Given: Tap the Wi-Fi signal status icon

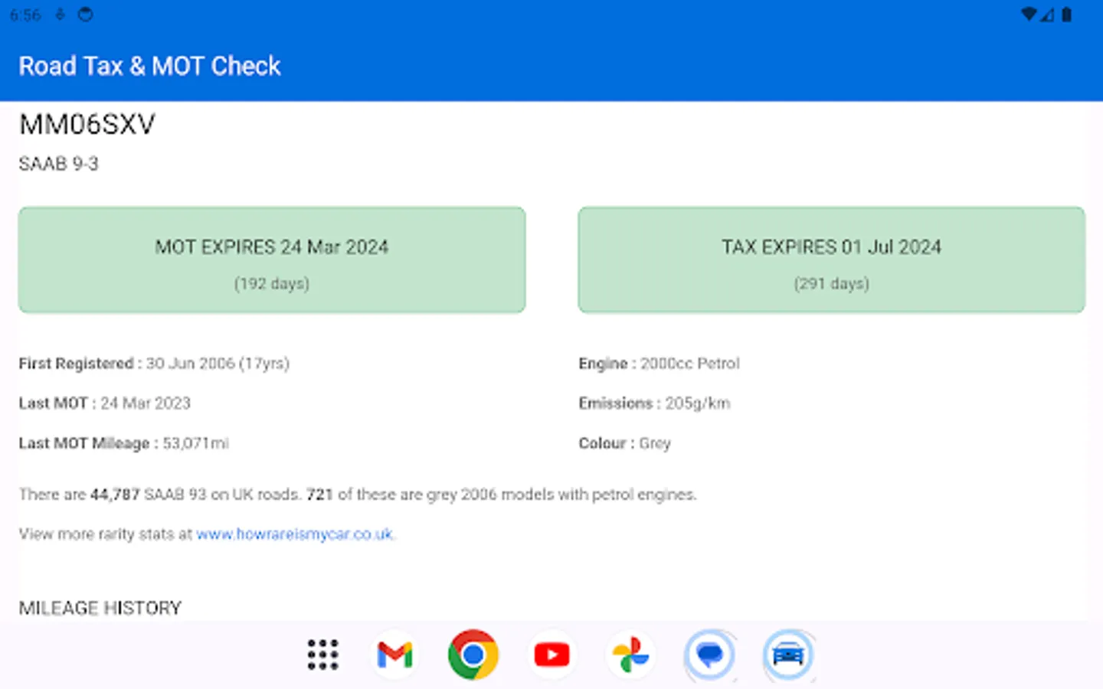Looking at the screenshot, I should (1029, 15).
